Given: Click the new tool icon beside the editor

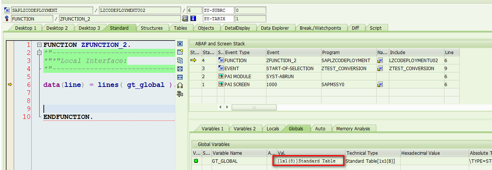Looking at the screenshot, I should click(180, 52).
